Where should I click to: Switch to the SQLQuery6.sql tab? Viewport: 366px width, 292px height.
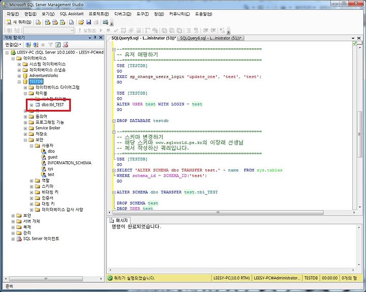pyautogui.click(x=211, y=38)
